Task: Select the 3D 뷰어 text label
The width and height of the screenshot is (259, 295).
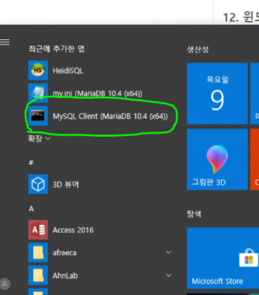Action: pyautogui.click(x=66, y=185)
